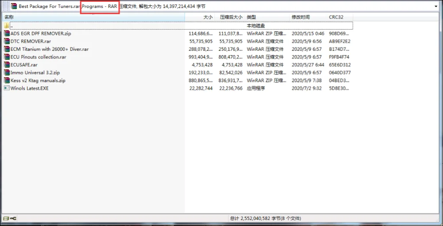The height and width of the screenshot is (226, 443).
Task: Click the drive icon in status bar
Action: tap(6, 218)
